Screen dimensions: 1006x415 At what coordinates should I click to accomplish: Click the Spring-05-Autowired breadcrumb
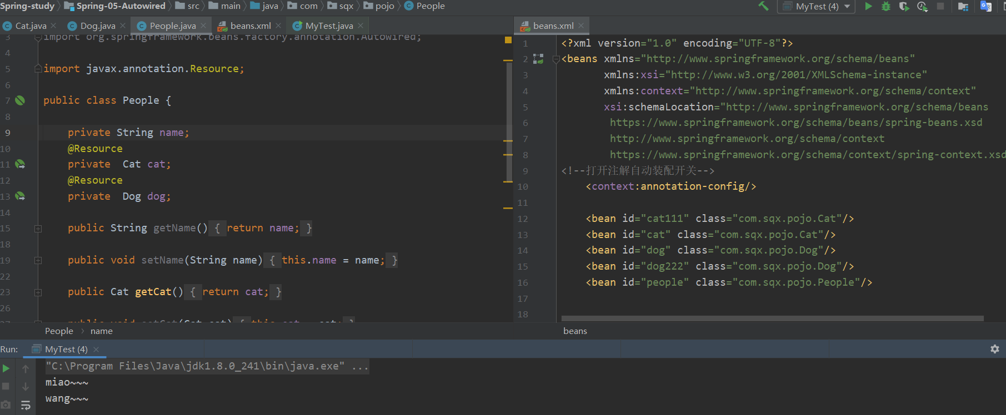click(x=115, y=6)
